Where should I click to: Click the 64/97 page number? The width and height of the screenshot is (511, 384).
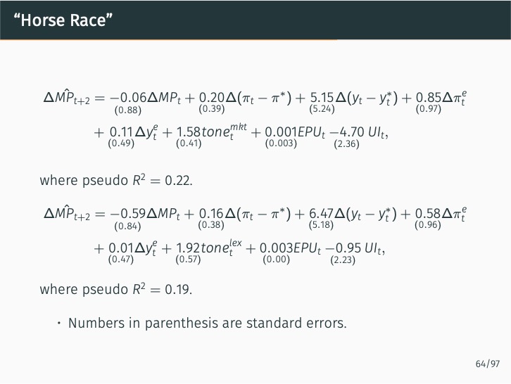tap(487, 364)
